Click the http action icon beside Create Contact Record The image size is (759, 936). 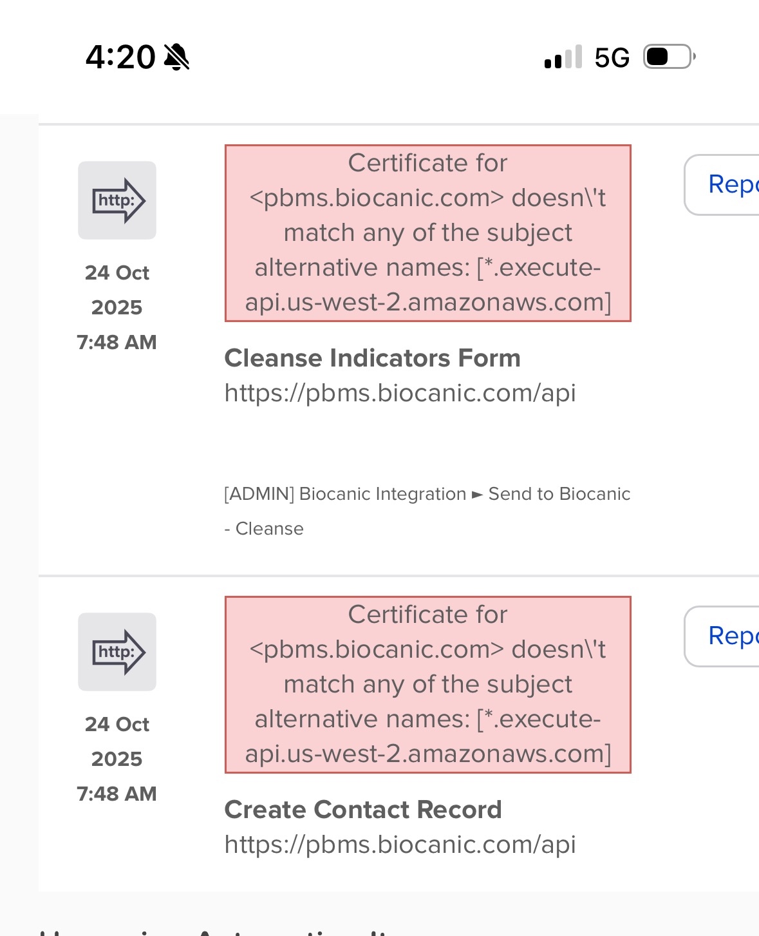tap(117, 652)
